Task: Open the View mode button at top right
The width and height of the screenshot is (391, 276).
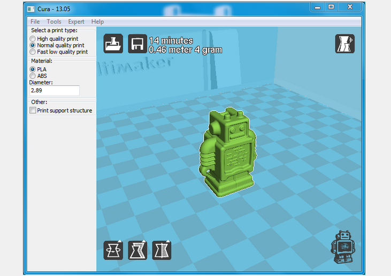Action: pos(345,44)
